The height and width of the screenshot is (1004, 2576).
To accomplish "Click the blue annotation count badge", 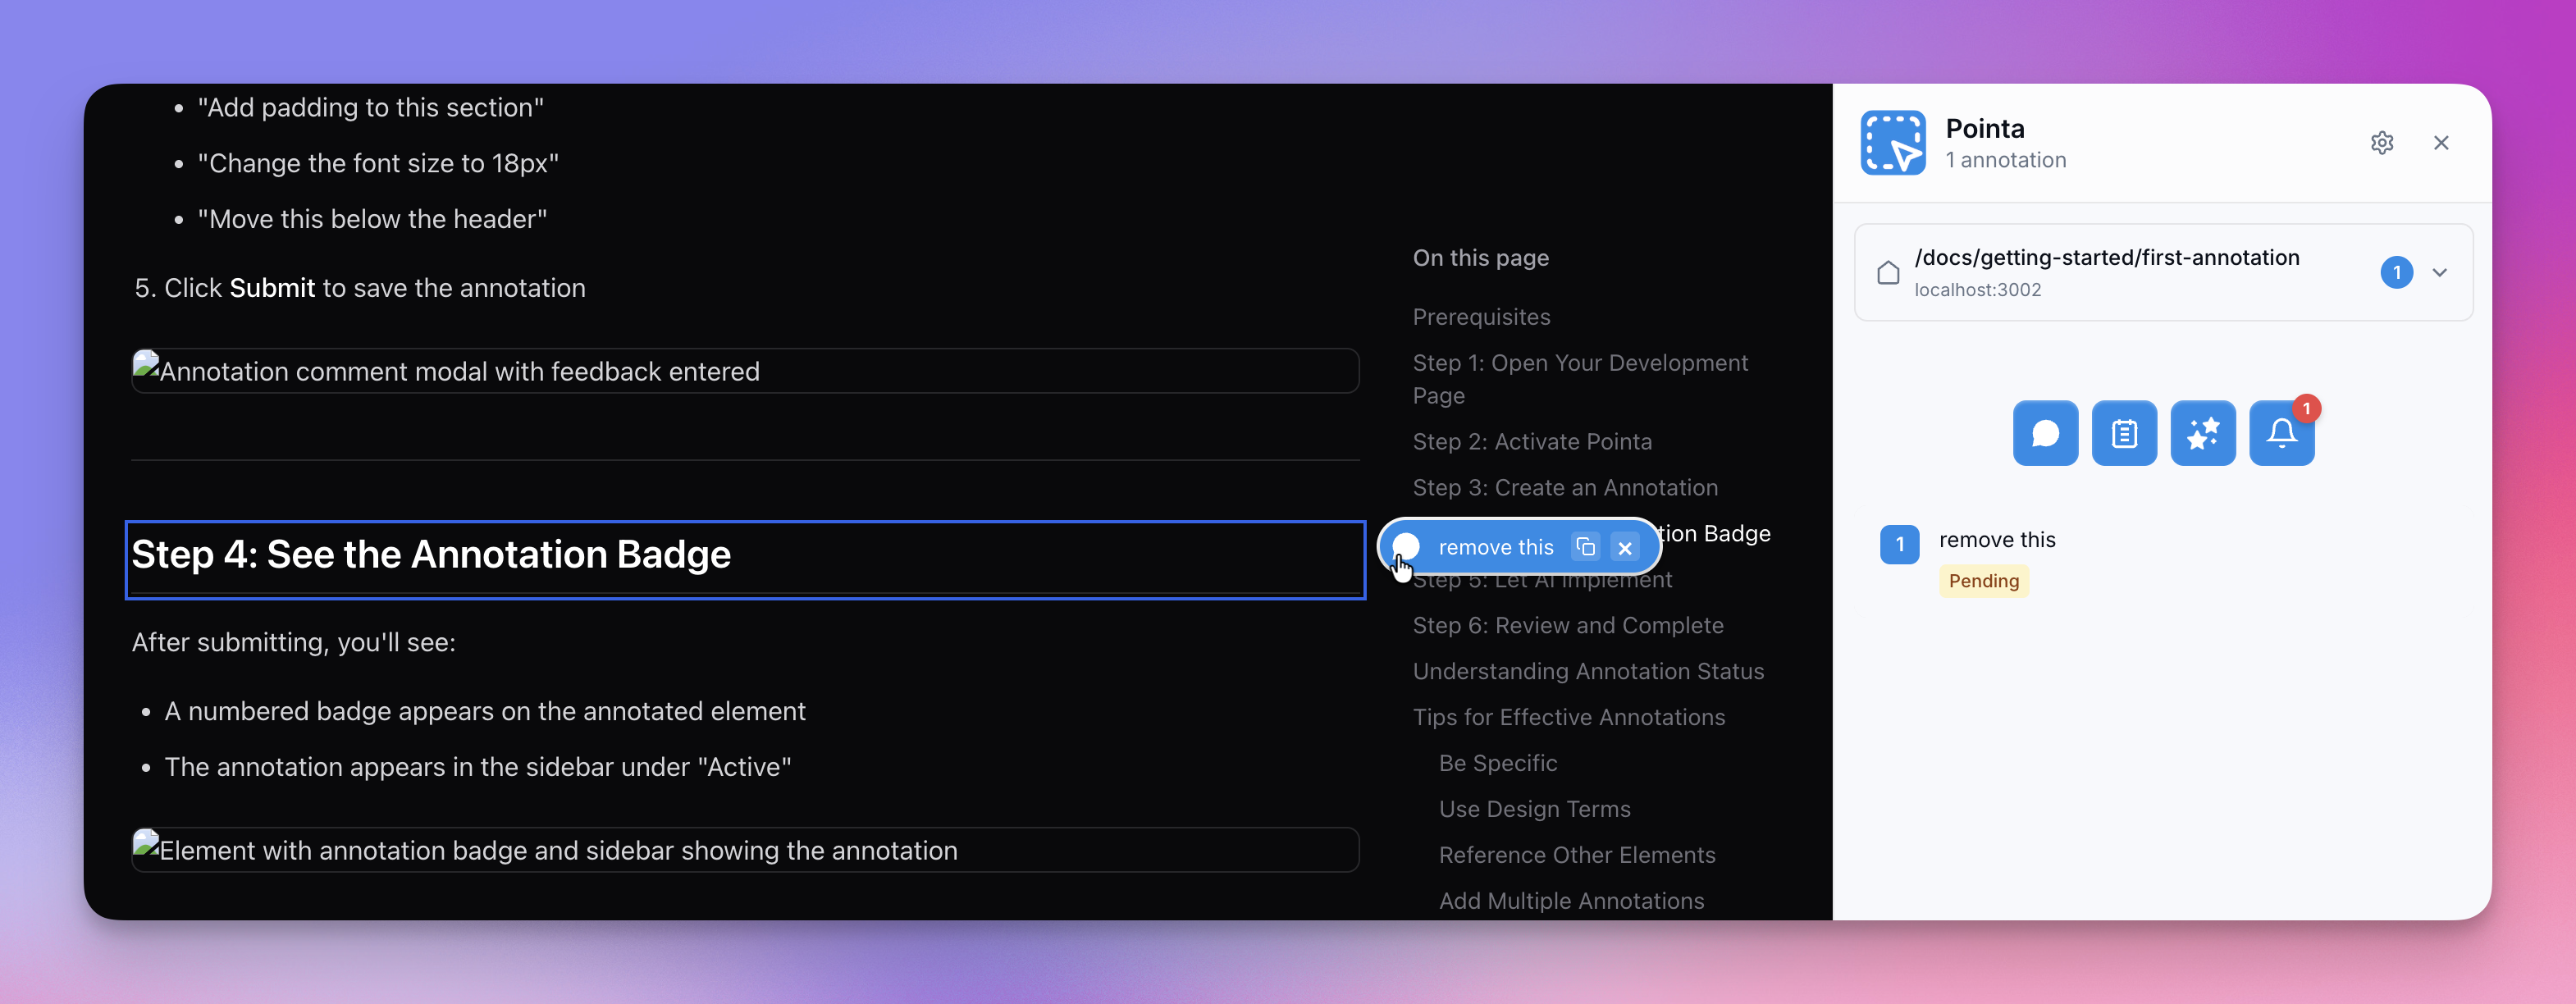I will pos(2396,273).
